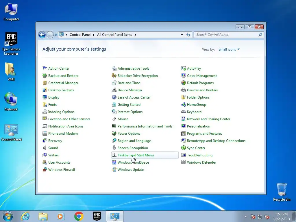Click the Windows Defender castle icon
The image size is (296, 222).
tap(184, 162)
